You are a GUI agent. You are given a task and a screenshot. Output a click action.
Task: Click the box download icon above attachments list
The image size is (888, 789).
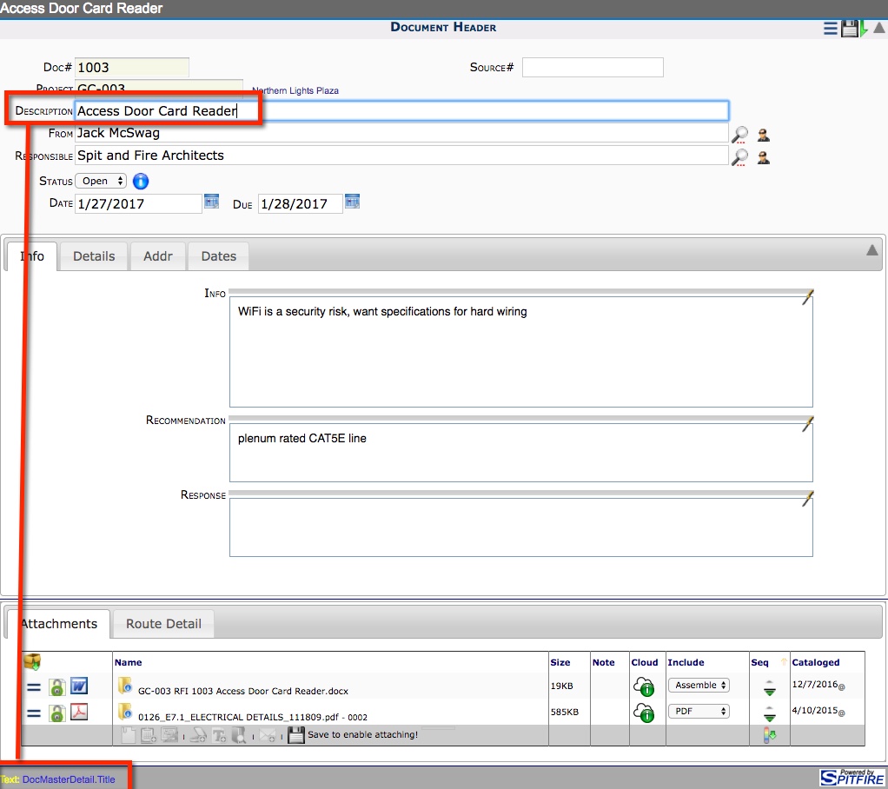click(x=32, y=661)
